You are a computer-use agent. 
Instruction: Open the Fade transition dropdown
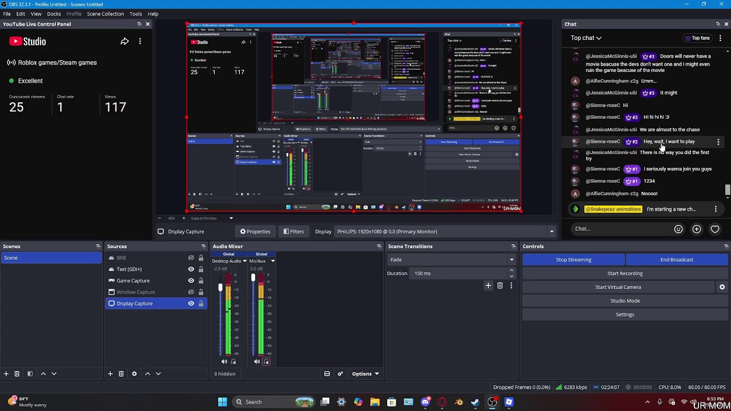click(452, 260)
